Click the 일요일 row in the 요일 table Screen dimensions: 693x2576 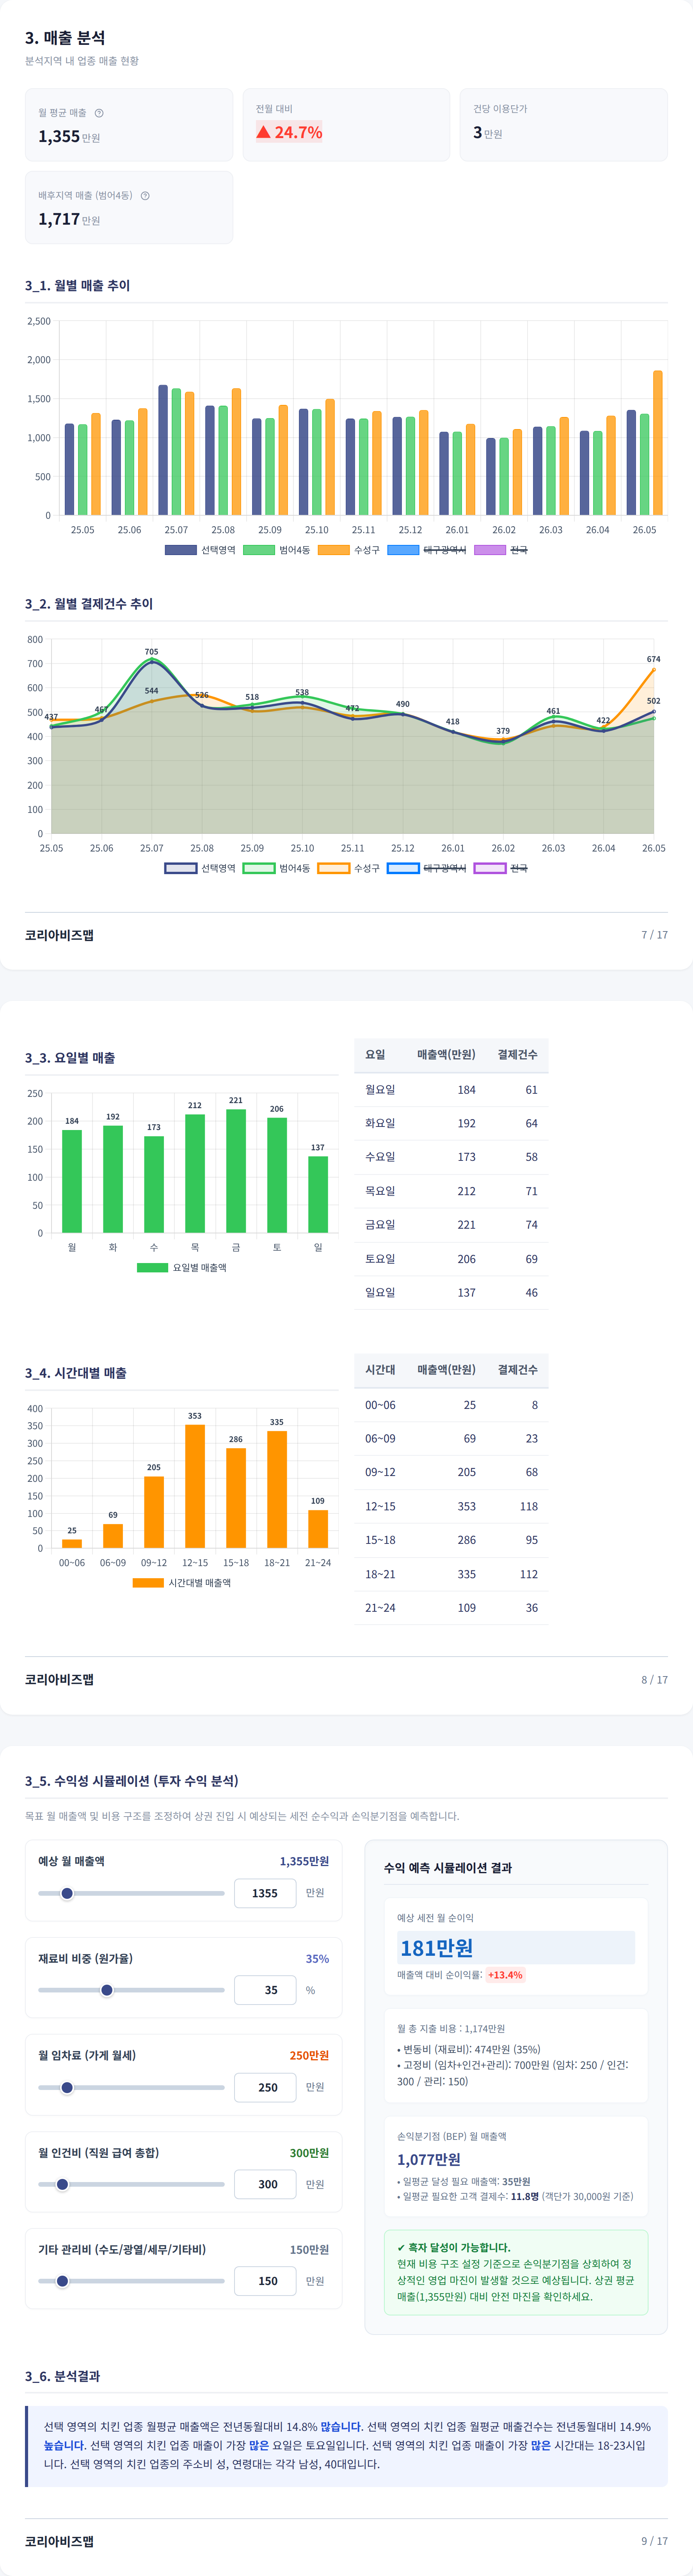point(451,1293)
